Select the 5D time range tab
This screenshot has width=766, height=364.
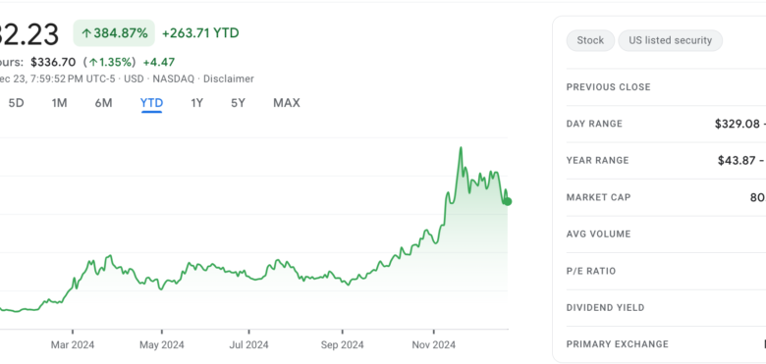click(x=16, y=103)
